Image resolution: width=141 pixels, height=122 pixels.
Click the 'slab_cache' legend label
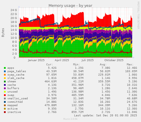click(x=16, y=78)
